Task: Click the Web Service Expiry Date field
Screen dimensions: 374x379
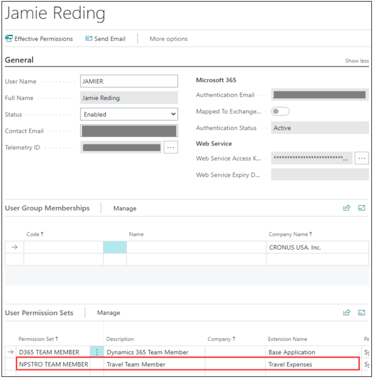Action: click(319, 175)
